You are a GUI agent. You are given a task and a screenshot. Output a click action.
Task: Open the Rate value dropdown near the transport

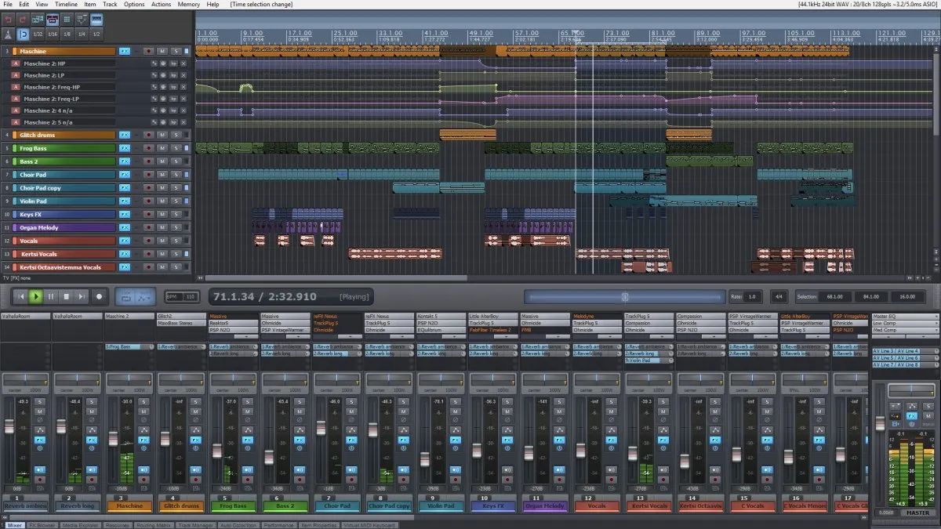click(751, 296)
